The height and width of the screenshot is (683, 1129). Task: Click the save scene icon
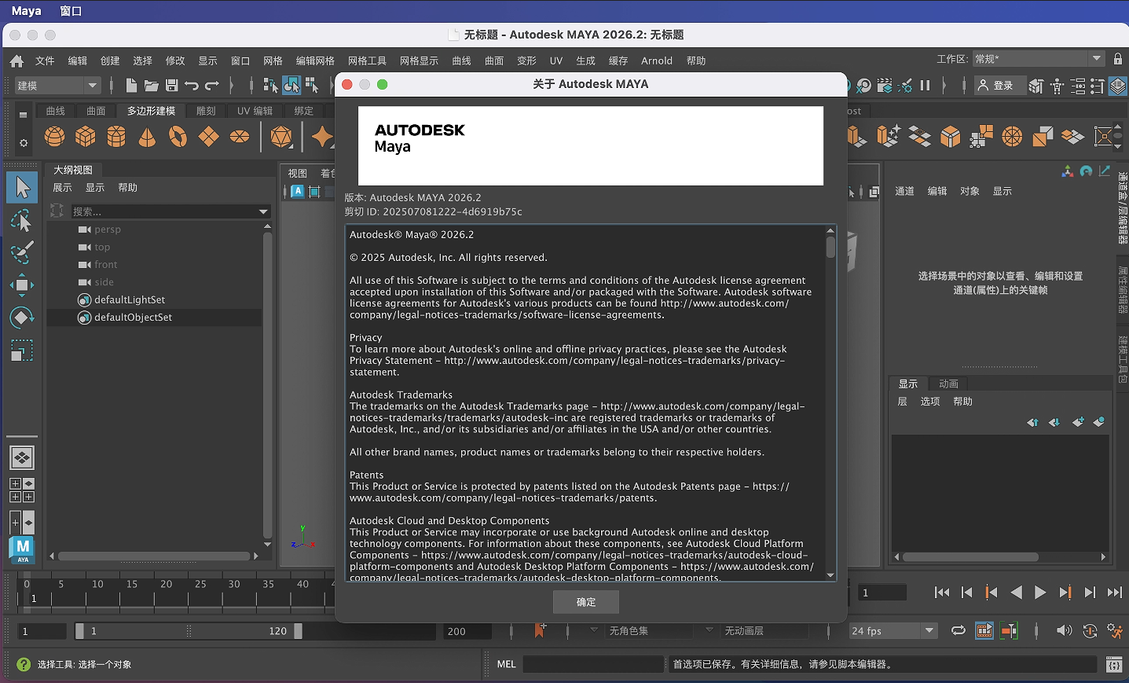pos(171,85)
